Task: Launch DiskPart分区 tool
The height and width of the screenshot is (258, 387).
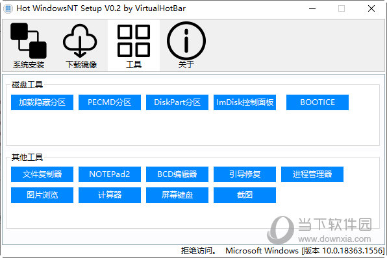Action: point(177,102)
